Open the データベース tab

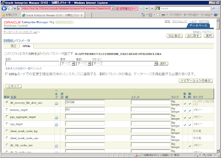tap(198, 25)
